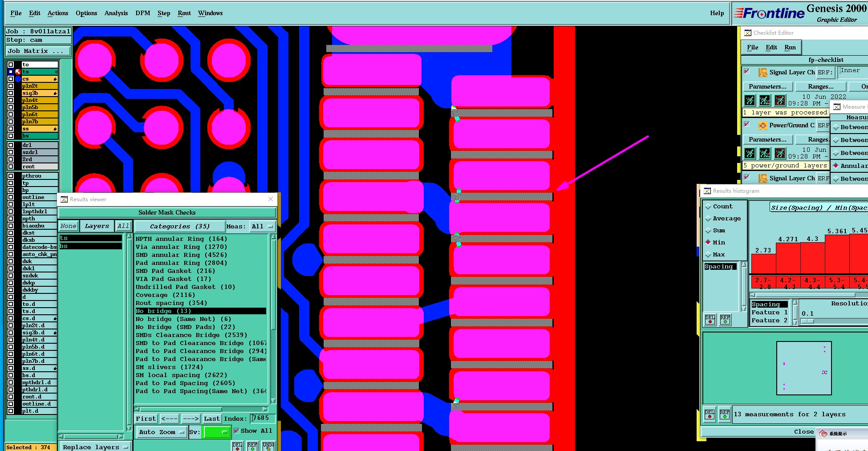This screenshot has height=451, width=868.
Task: Click the Checklist Editor window title icon
Action: (x=748, y=33)
